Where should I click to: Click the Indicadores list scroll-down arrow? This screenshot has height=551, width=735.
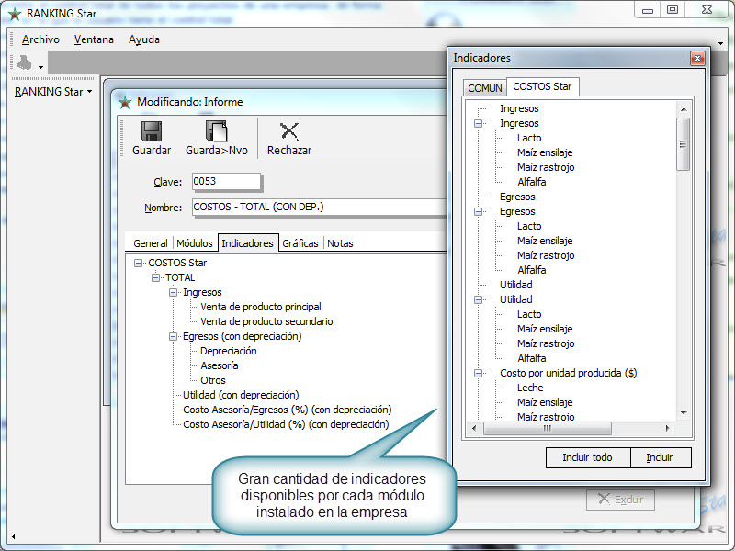point(684,412)
